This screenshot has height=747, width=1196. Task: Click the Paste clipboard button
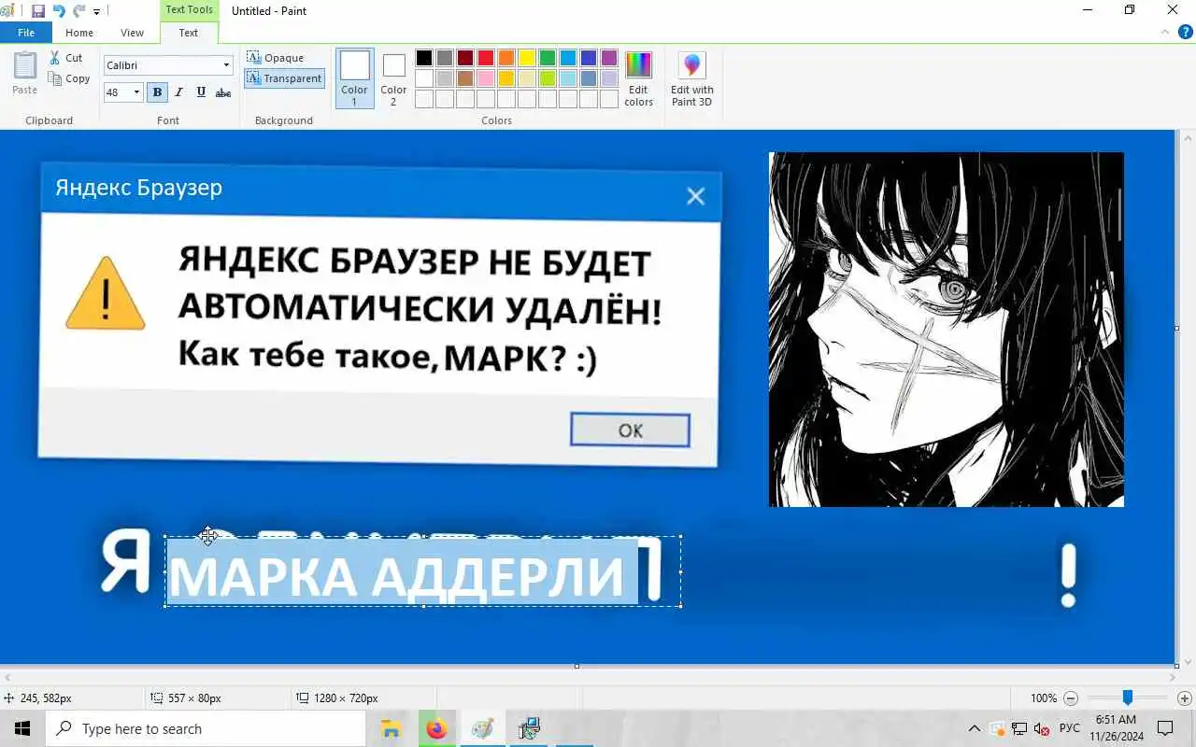tap(25, 74)
